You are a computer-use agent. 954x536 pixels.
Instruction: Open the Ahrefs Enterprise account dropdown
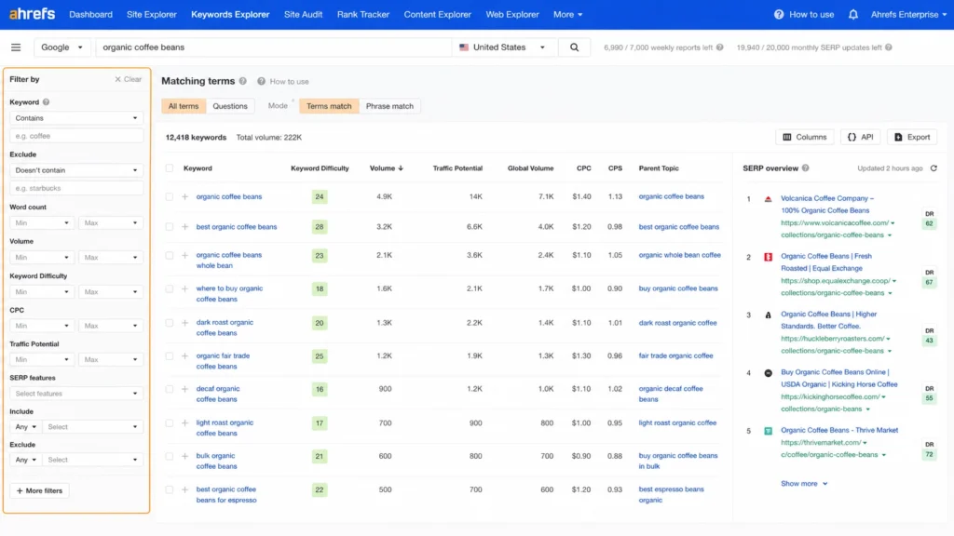coord(908,15)
